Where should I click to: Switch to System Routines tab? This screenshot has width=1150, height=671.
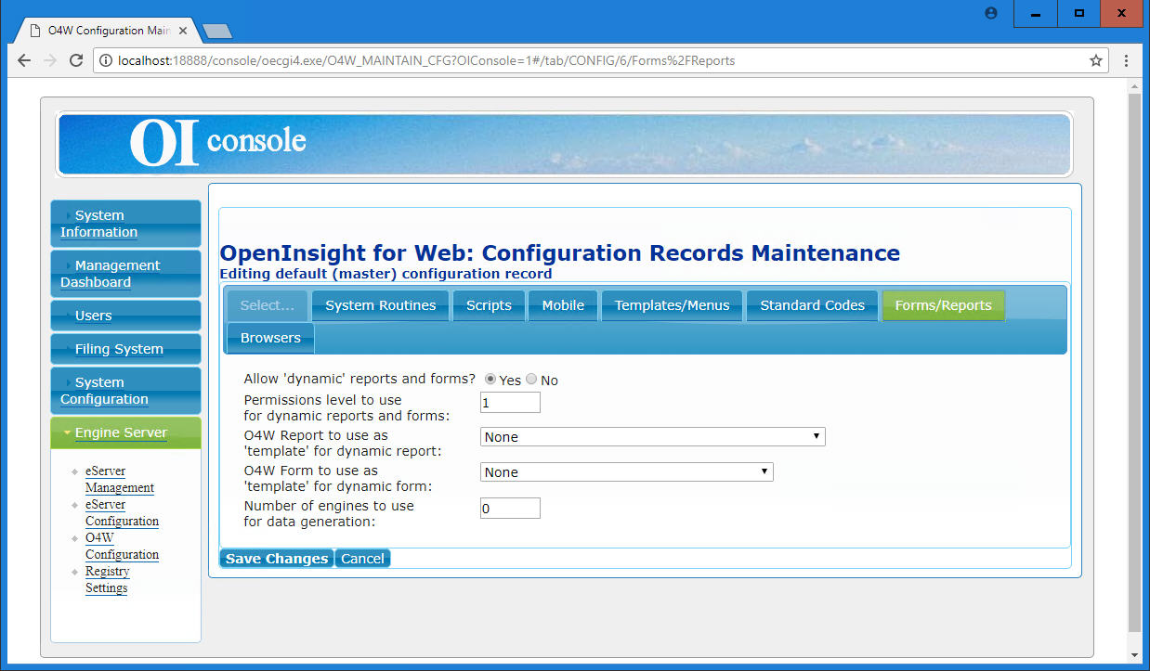coord(381,305)
